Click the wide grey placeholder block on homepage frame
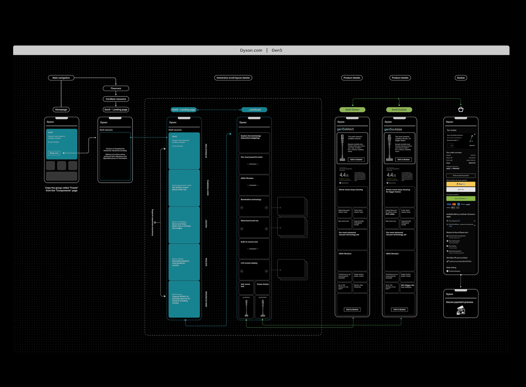This screenshot has width=526, height=387. tap(61, 176)
